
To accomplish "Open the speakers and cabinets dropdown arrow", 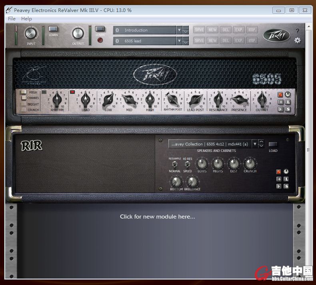I will click(255, 144).
